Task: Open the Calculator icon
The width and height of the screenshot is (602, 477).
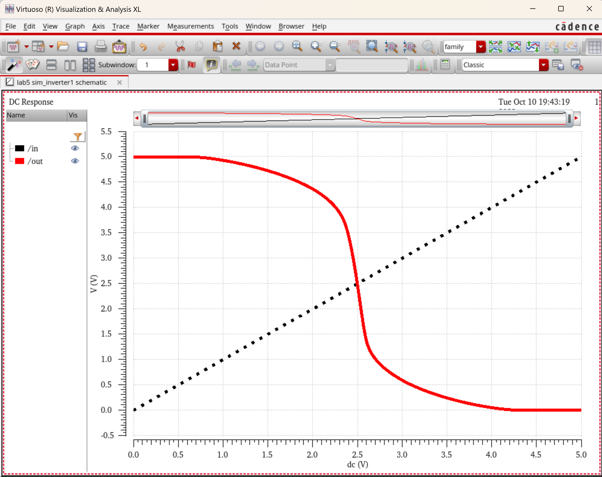Action: (445, 65)
